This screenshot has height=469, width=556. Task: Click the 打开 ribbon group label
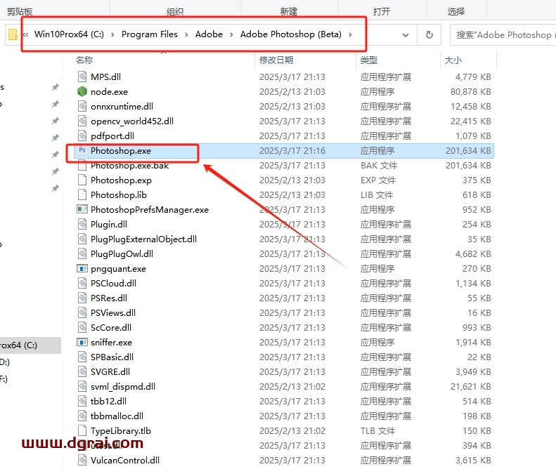click(382, 12)
